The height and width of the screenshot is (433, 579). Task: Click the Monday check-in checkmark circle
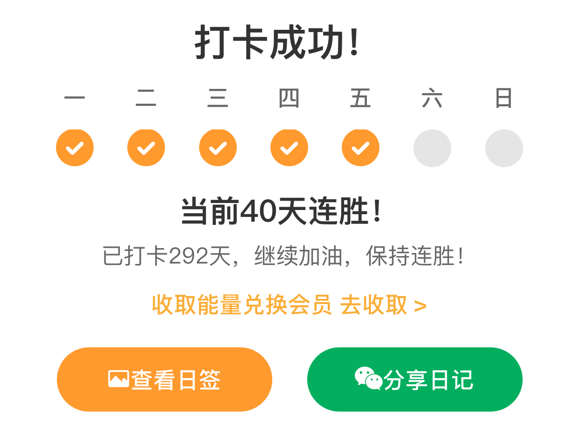point(75,148)
